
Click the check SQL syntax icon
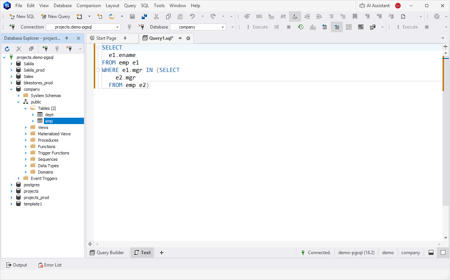coord(295,16)
